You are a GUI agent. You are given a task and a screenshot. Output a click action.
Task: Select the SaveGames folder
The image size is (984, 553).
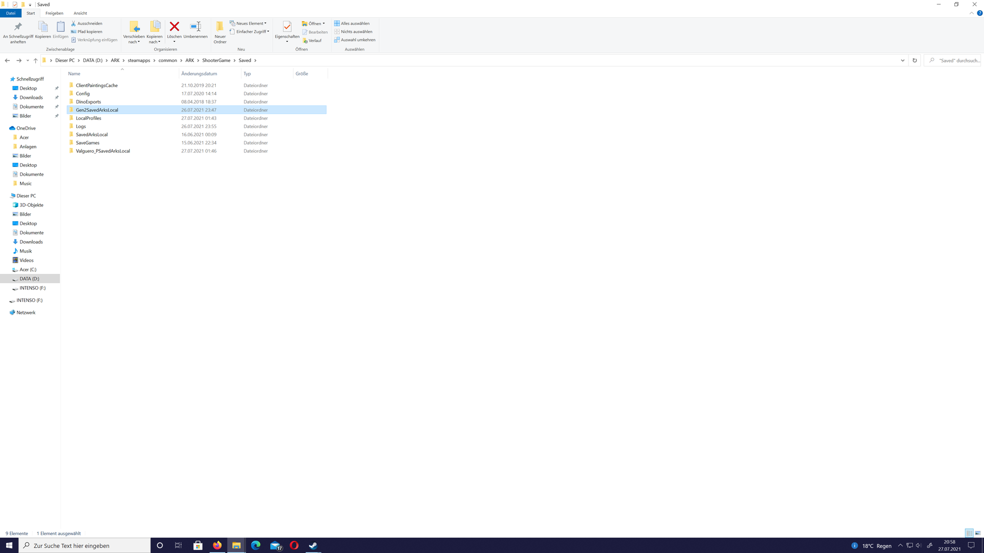[x=196, y=143]
